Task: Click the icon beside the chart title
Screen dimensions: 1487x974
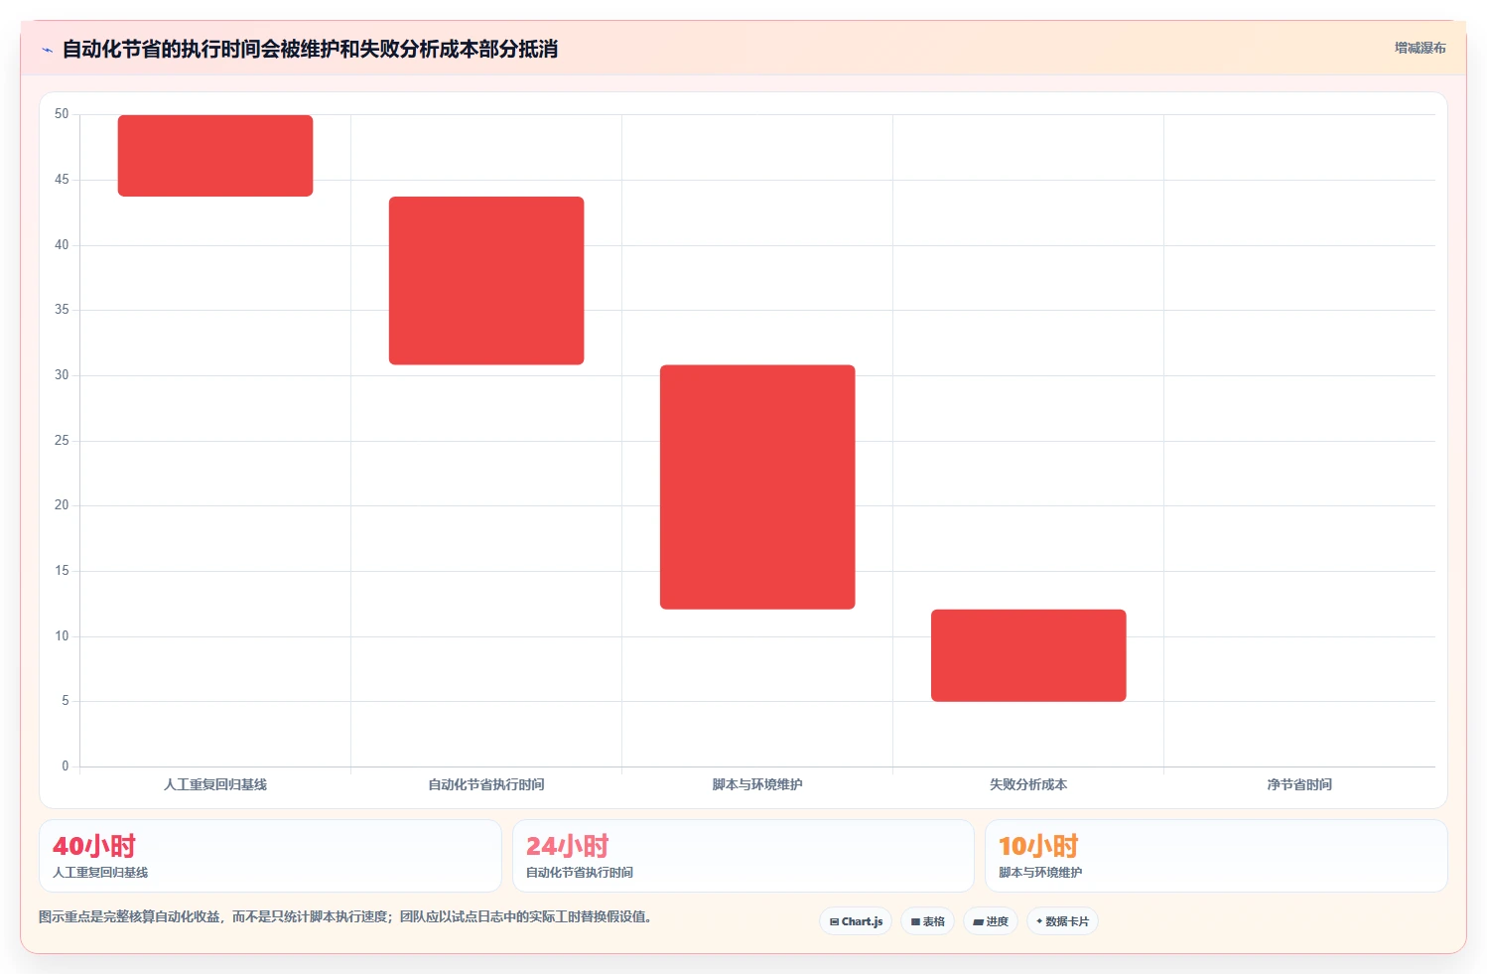Action: click(x=47, y=50)
